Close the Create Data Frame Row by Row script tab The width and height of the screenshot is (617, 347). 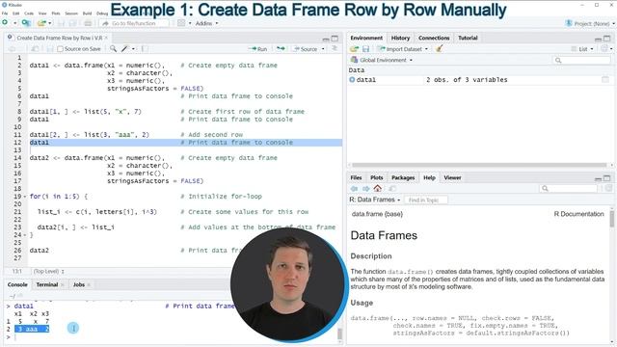click(x=106, y=38)
